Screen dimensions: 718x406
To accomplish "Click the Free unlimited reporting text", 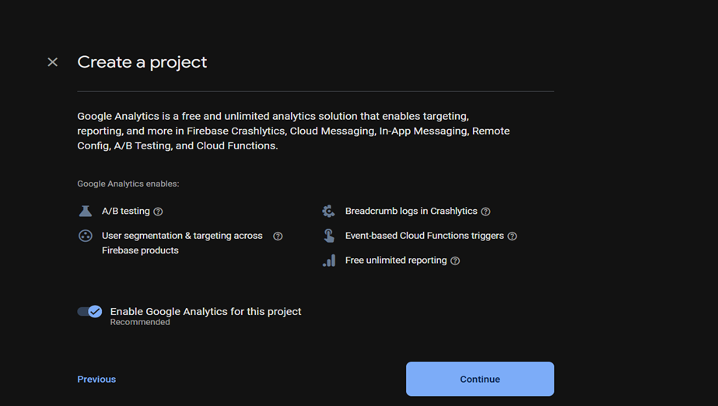I will [396, 261].
